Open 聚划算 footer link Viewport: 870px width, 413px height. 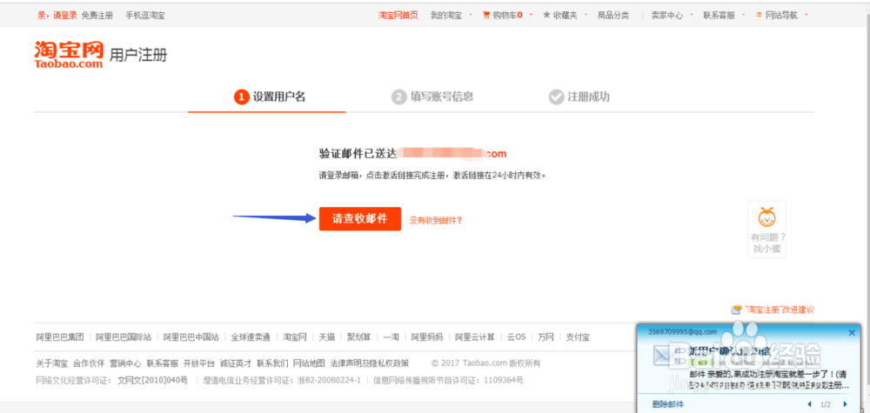[359, 337]
